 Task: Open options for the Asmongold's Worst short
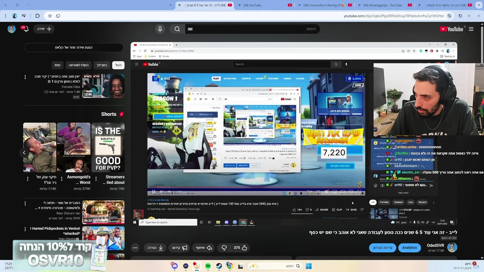click(x=62, y=179)
